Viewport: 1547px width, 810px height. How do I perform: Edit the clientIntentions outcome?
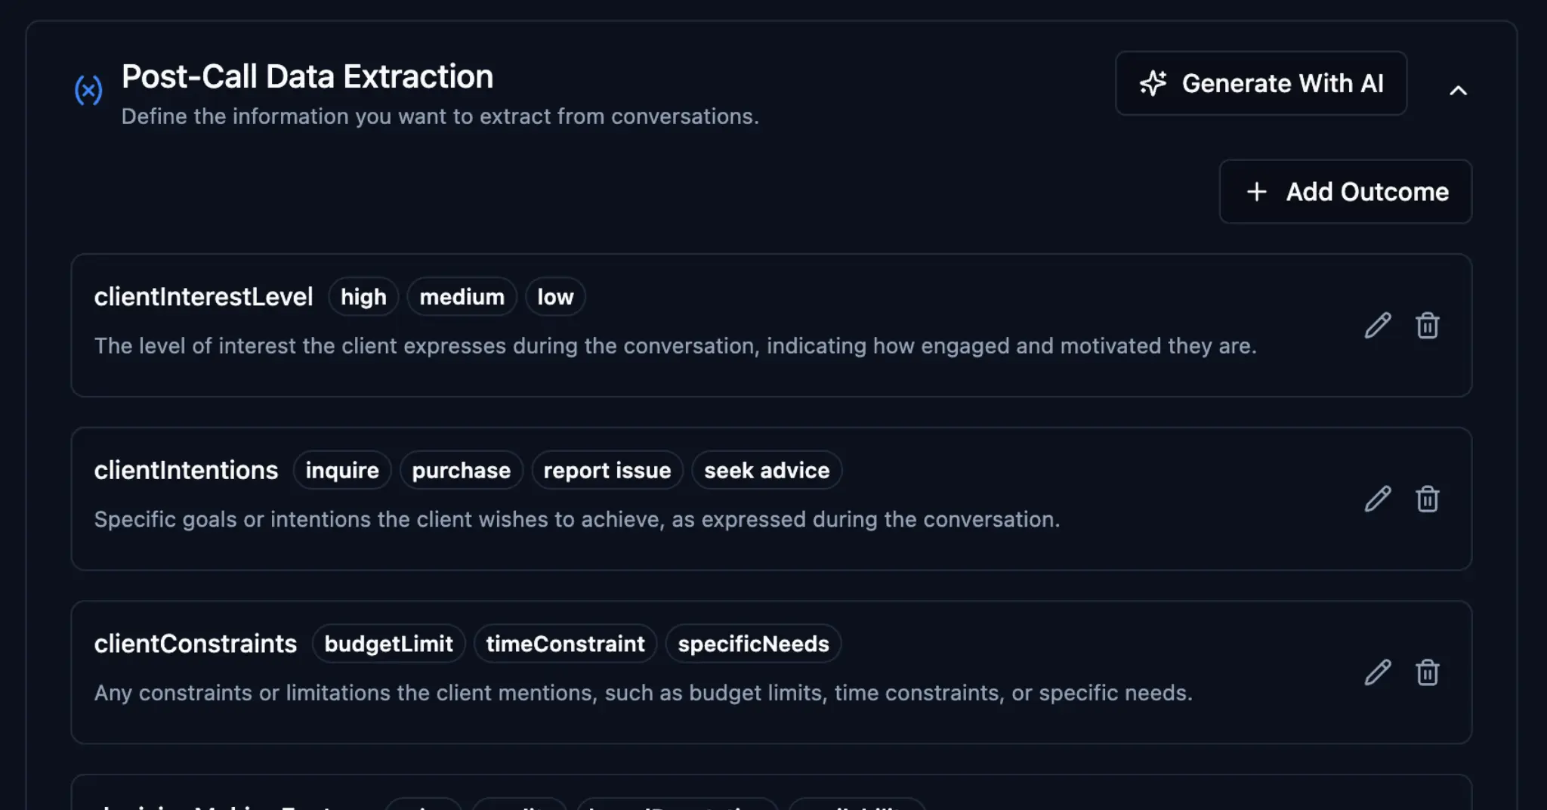pyautogui.click(x=1378, y=499)
